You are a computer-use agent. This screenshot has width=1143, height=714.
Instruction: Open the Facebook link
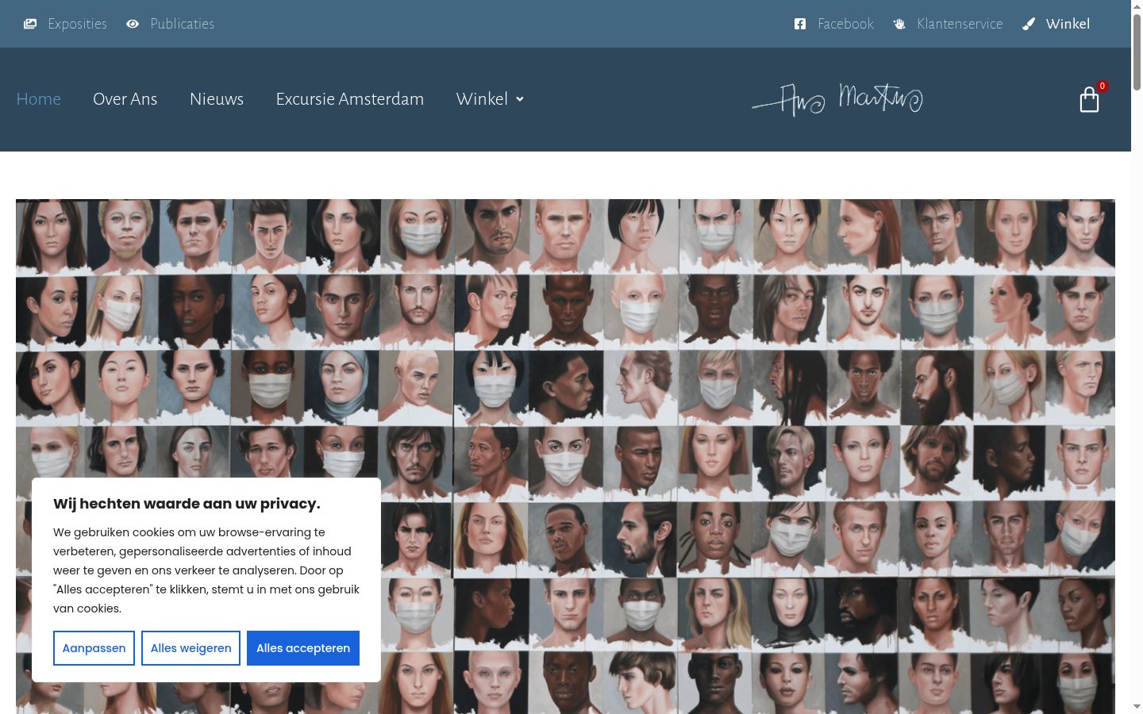pyautogui.click(x=845, y=24)
